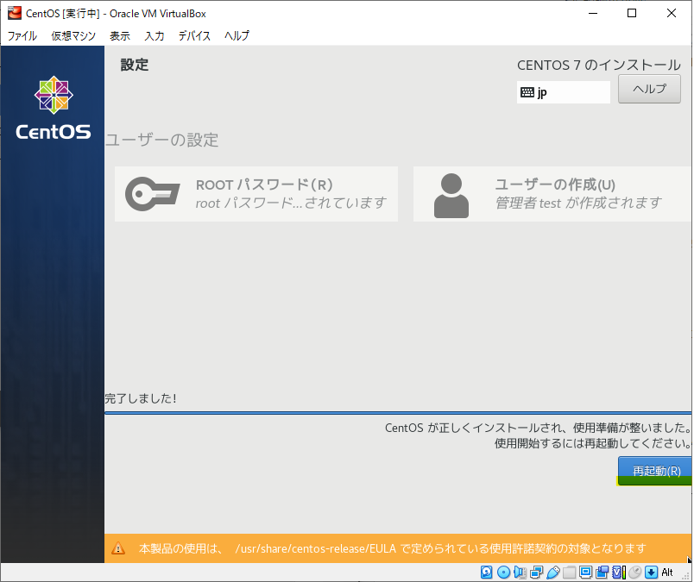This screenshot has height=582, width=694.
Task: Click the recording status indicator
Action: [x=602, y=573]
